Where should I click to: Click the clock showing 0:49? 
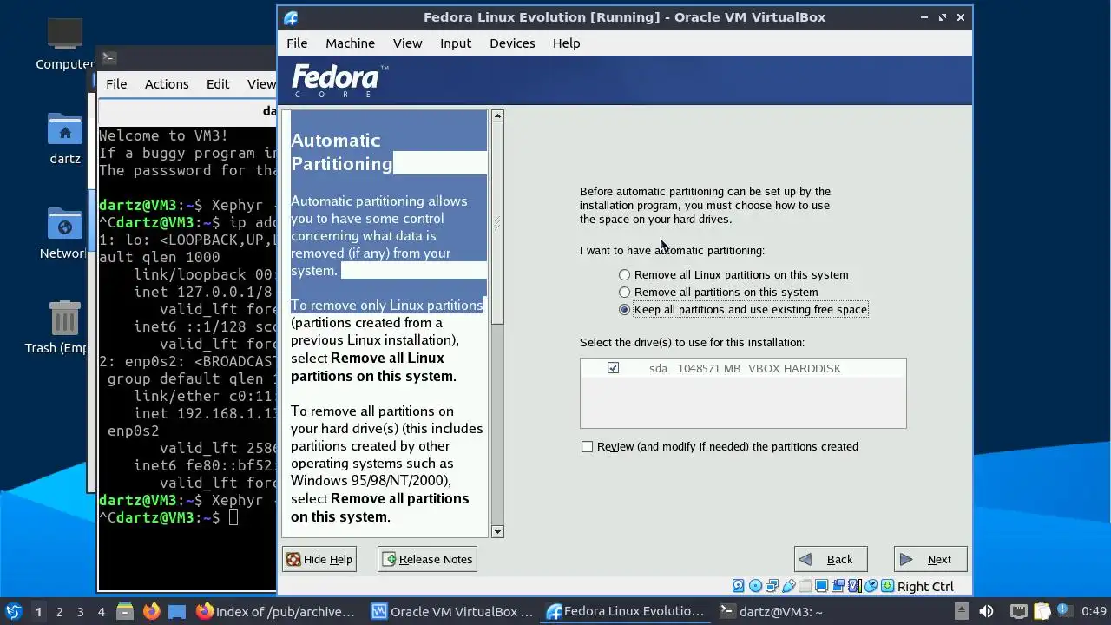(x=1094, y=611)
